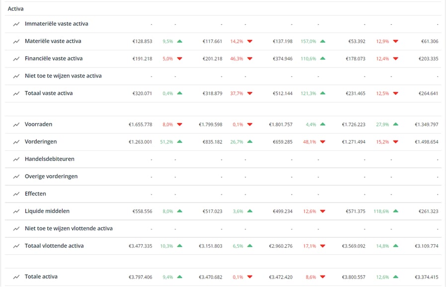Select the €1.655.778 Voorraden value

click(x=140, y=125)
